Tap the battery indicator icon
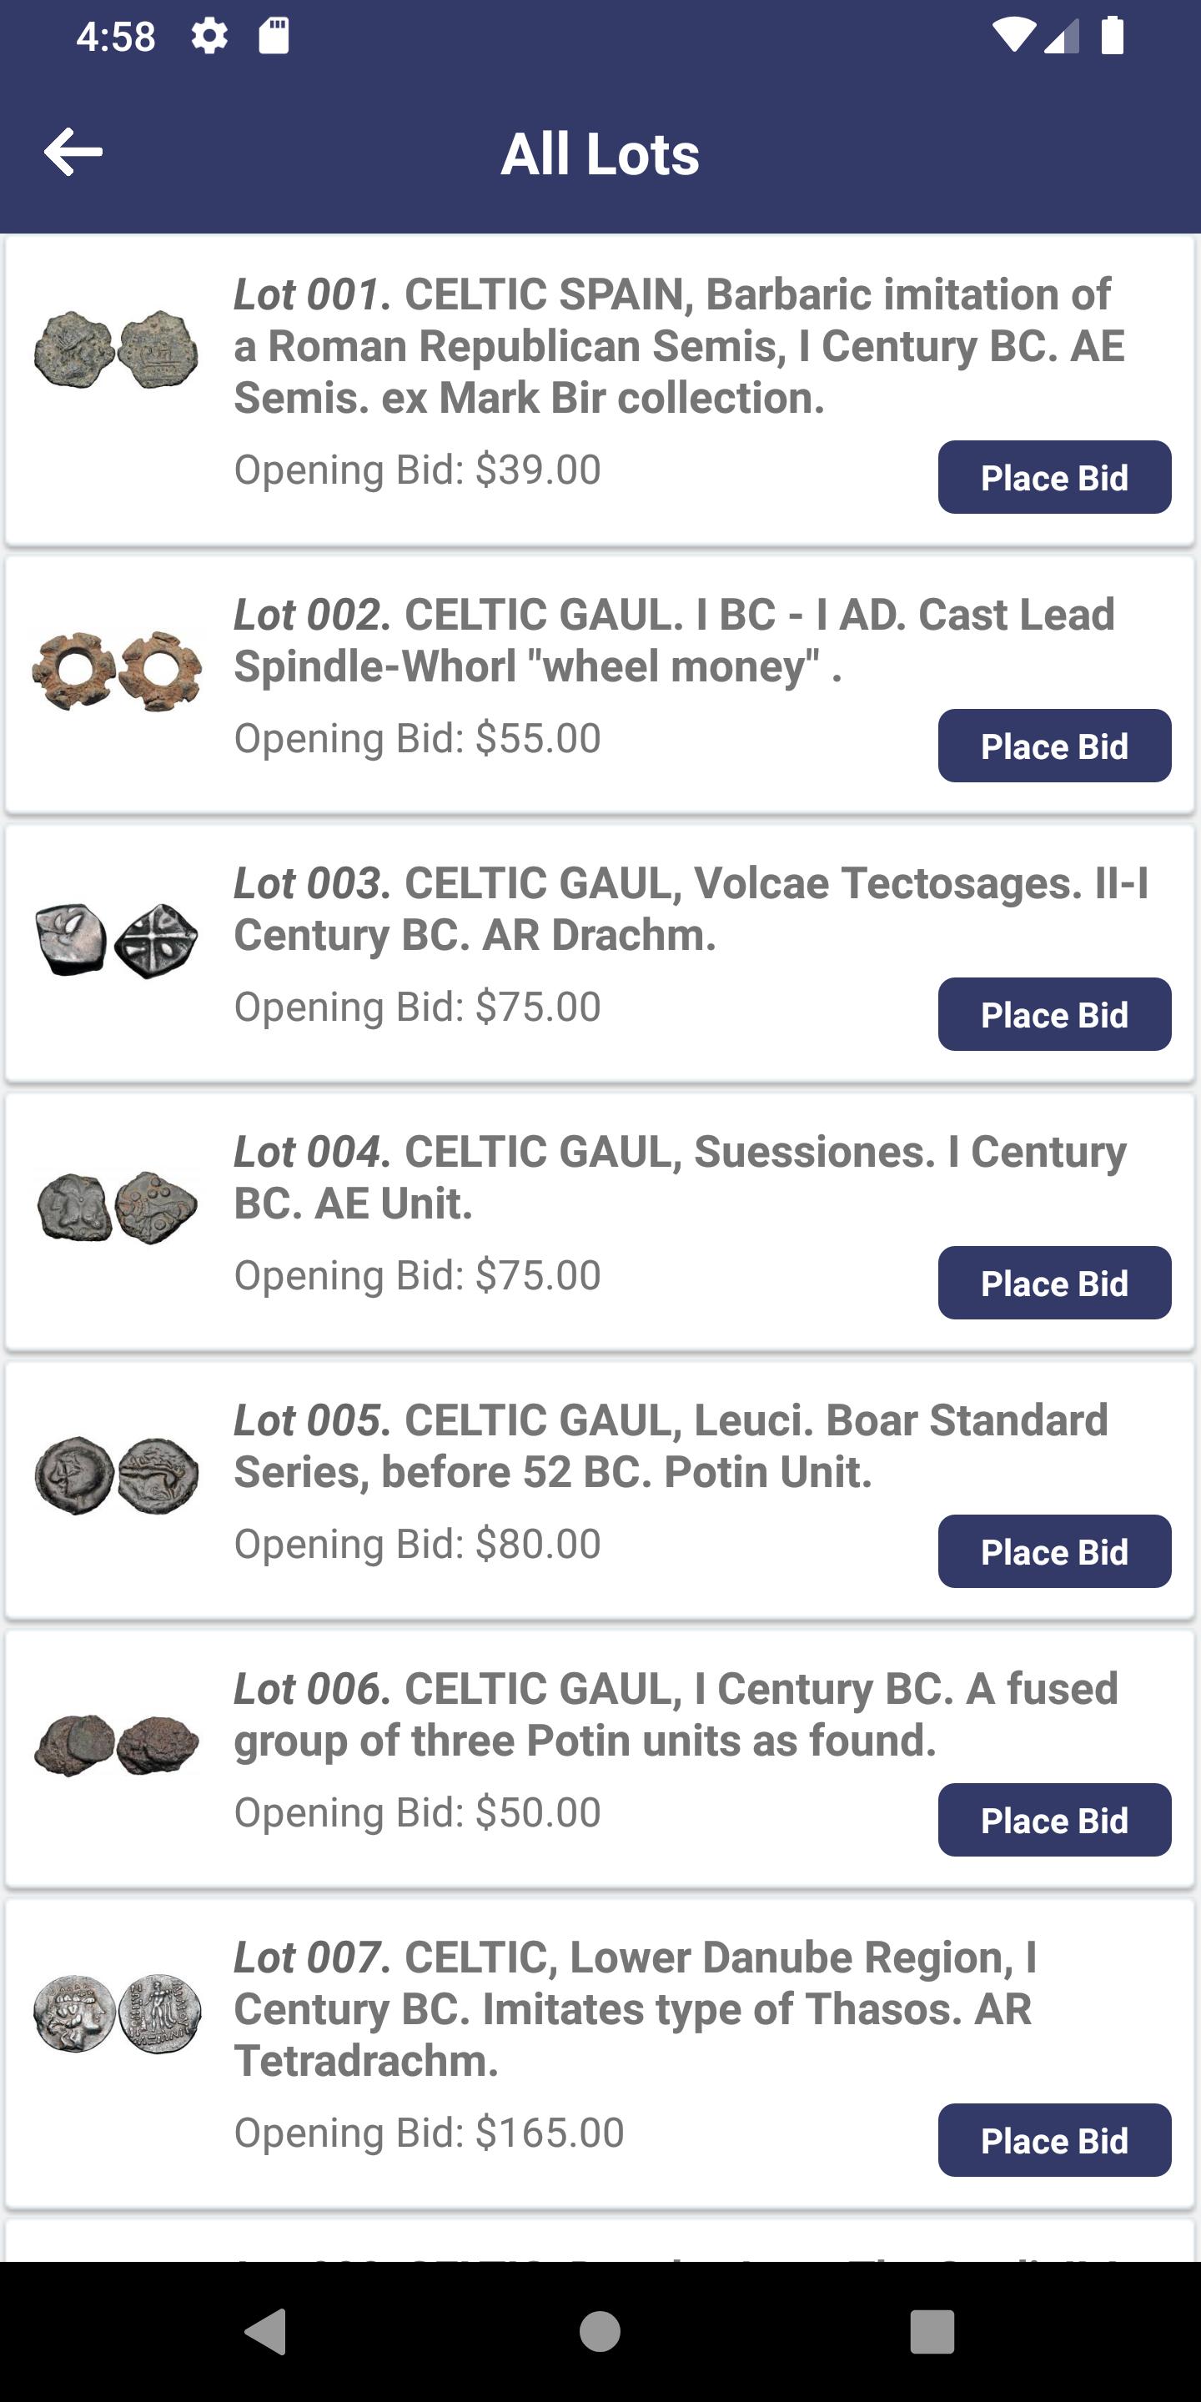This screenshot has height=2402, width=1201. point(1113,37)
